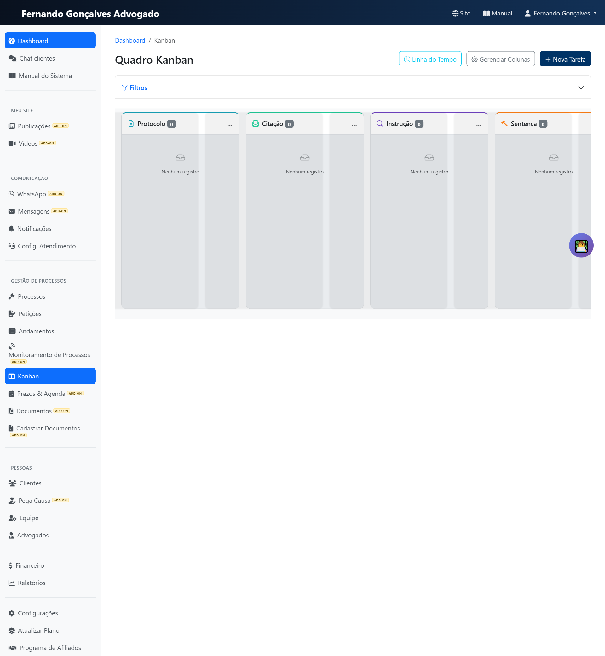Click the Fernando Gonçalves Advogado site title

click(x=90, y=14)
